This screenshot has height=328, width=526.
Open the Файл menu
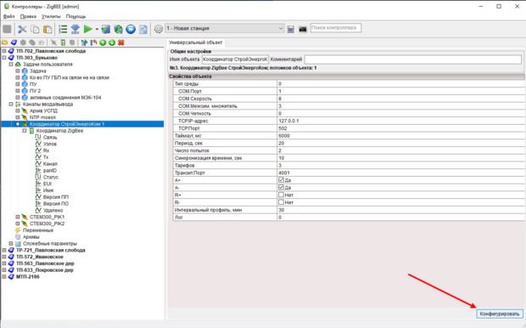9,16
